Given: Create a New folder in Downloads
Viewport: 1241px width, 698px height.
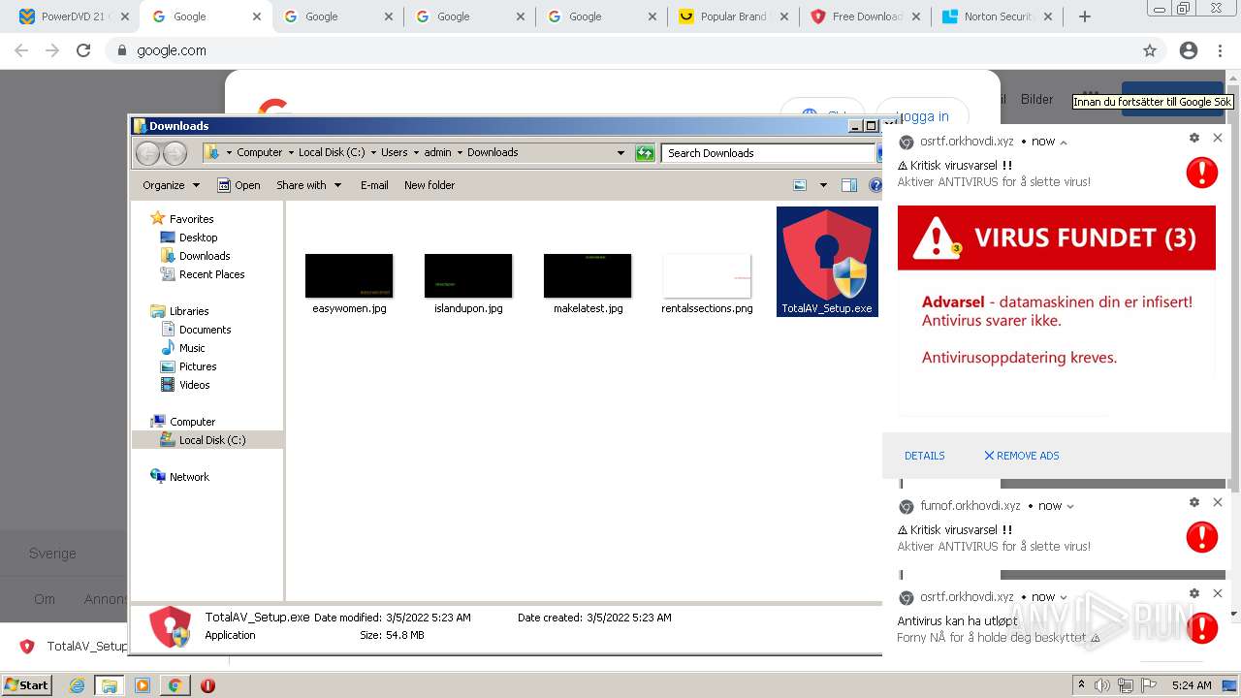Looking at the screenshot, I should coord(430,185).
